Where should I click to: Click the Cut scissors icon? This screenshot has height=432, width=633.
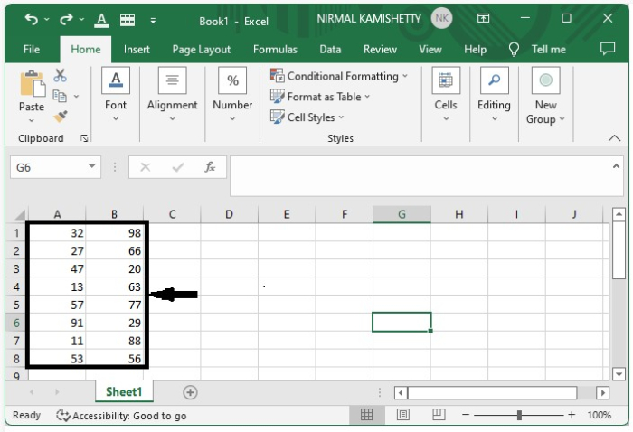(61, 75)
